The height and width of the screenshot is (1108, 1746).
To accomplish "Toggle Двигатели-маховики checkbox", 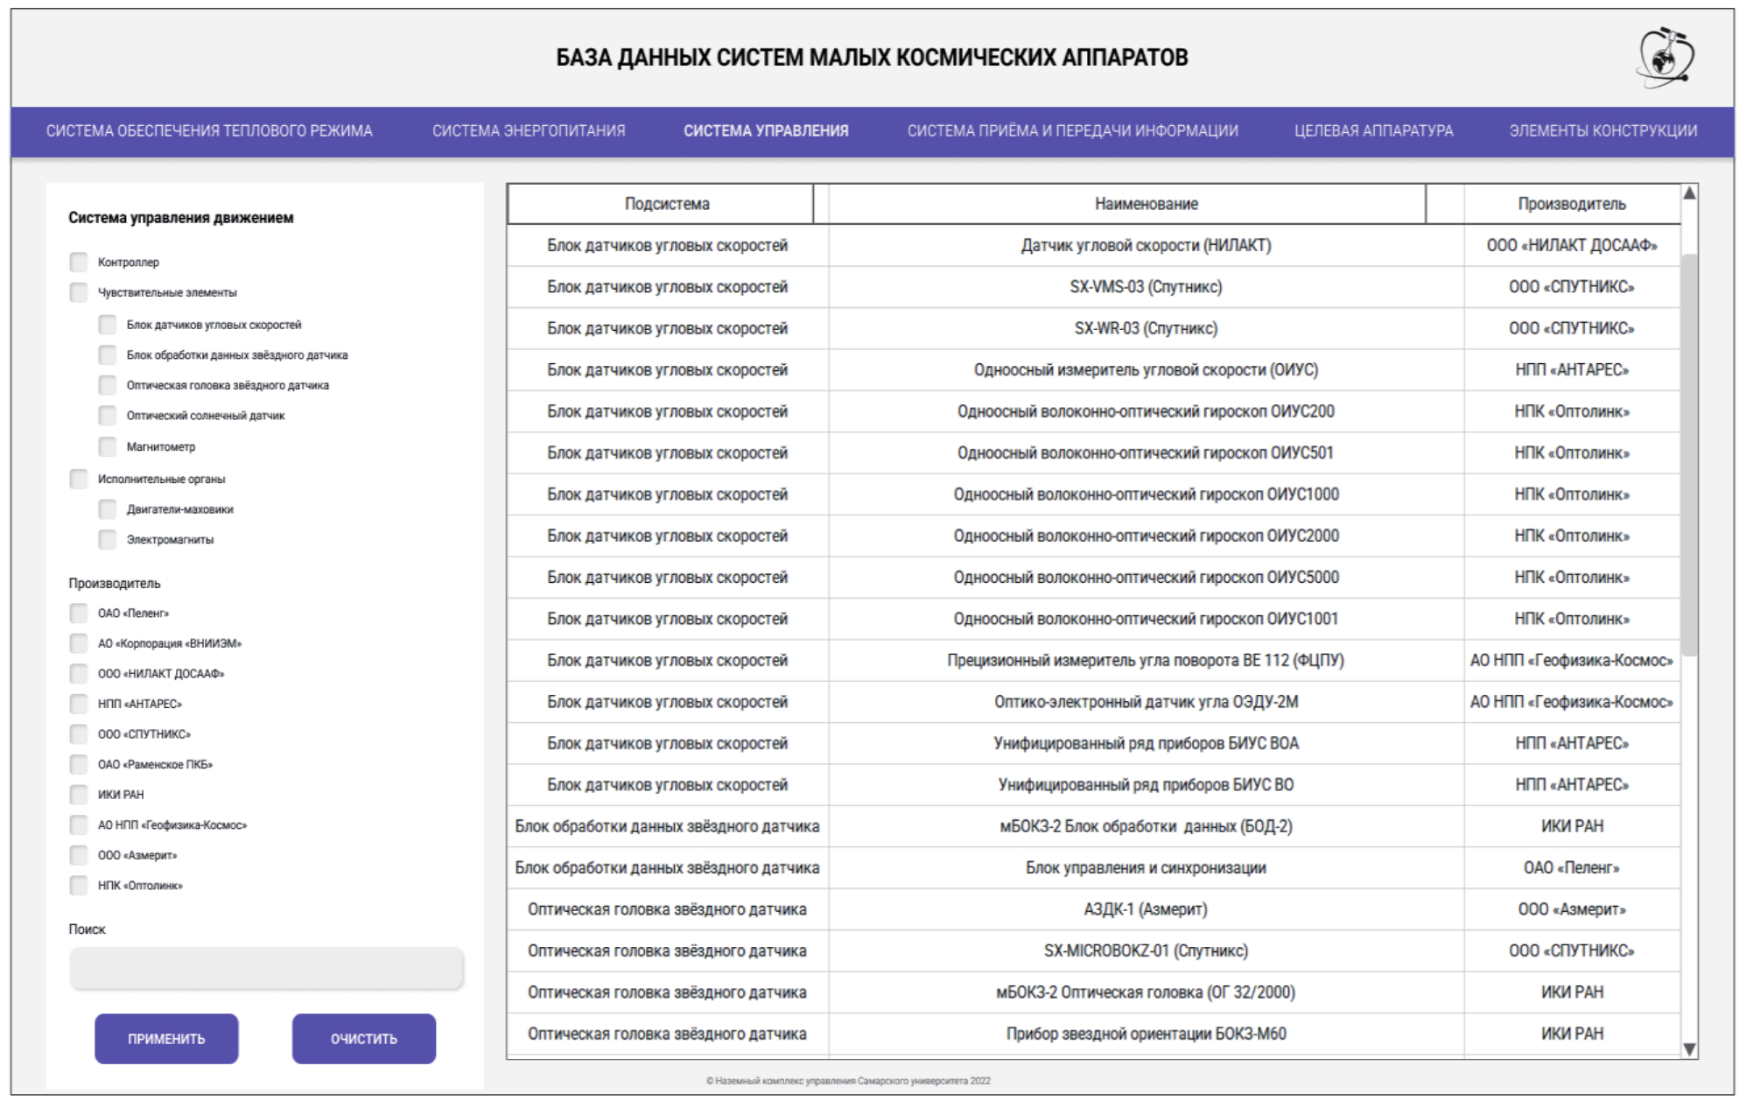I will (x=108, y=509).
